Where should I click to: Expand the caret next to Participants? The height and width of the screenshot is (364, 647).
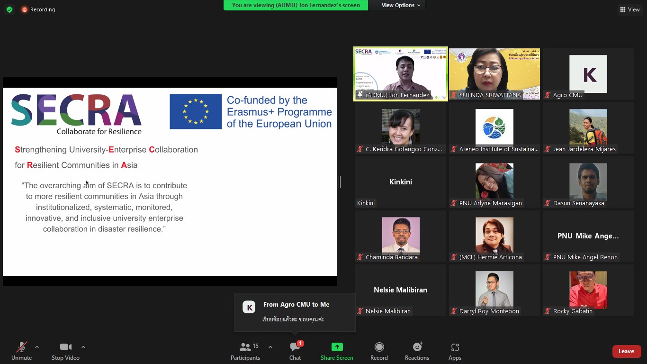(270, 347)
